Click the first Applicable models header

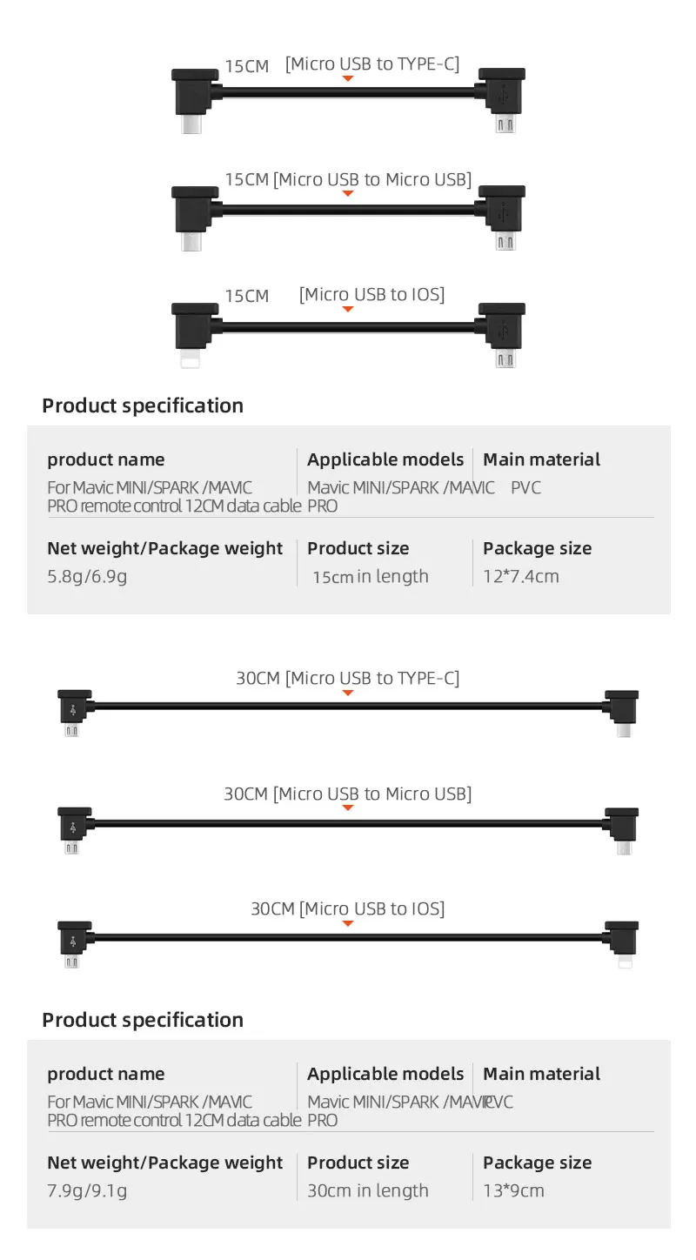click(x=385, y=460)
